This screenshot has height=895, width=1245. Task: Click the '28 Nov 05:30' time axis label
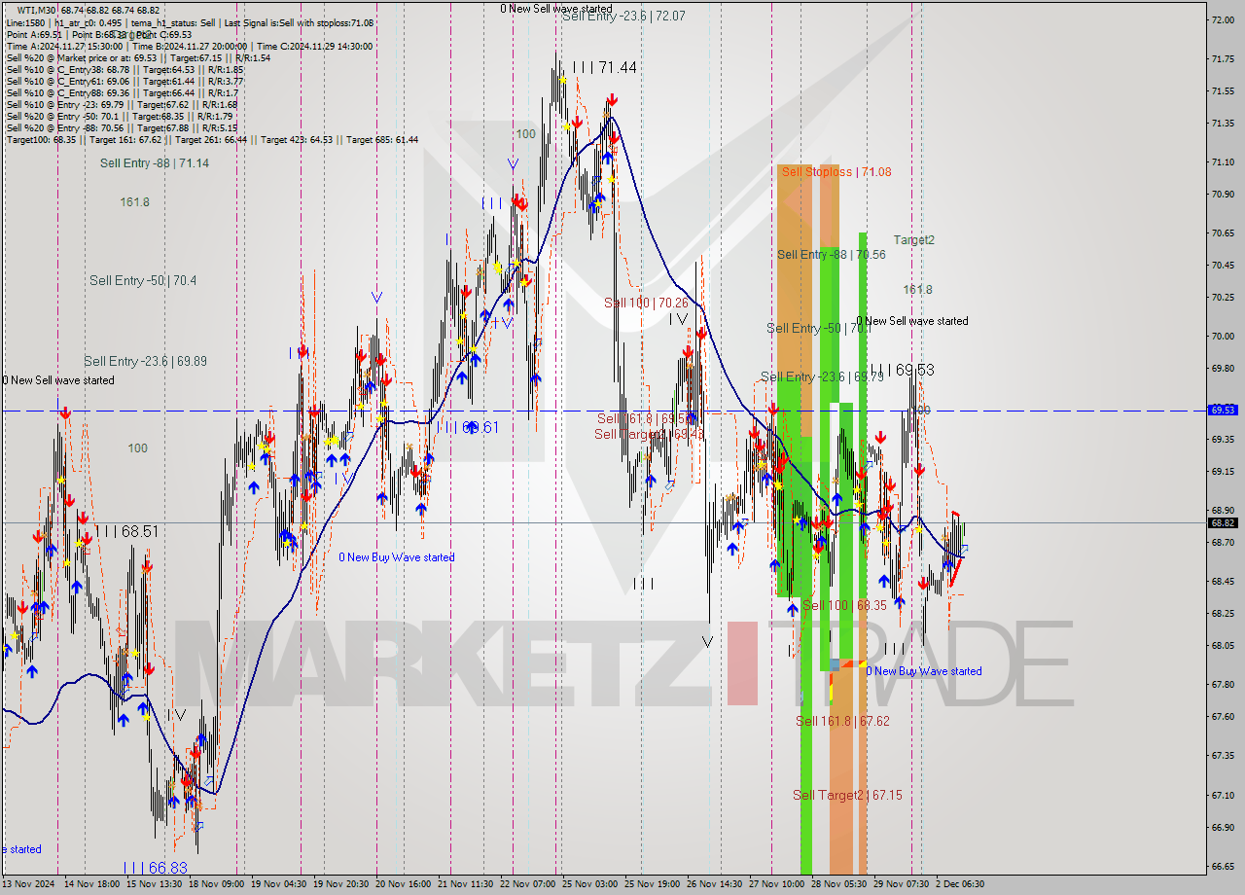click(x=839, y=884)
